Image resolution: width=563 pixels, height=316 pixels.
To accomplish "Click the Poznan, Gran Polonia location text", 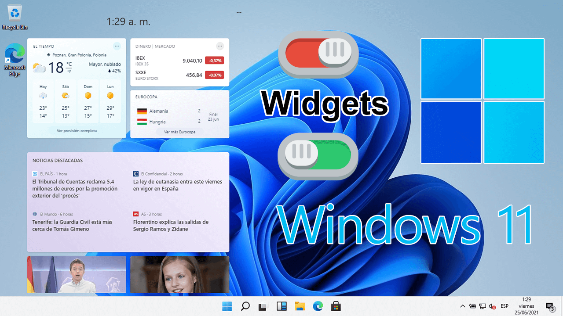I will [79, 55].
